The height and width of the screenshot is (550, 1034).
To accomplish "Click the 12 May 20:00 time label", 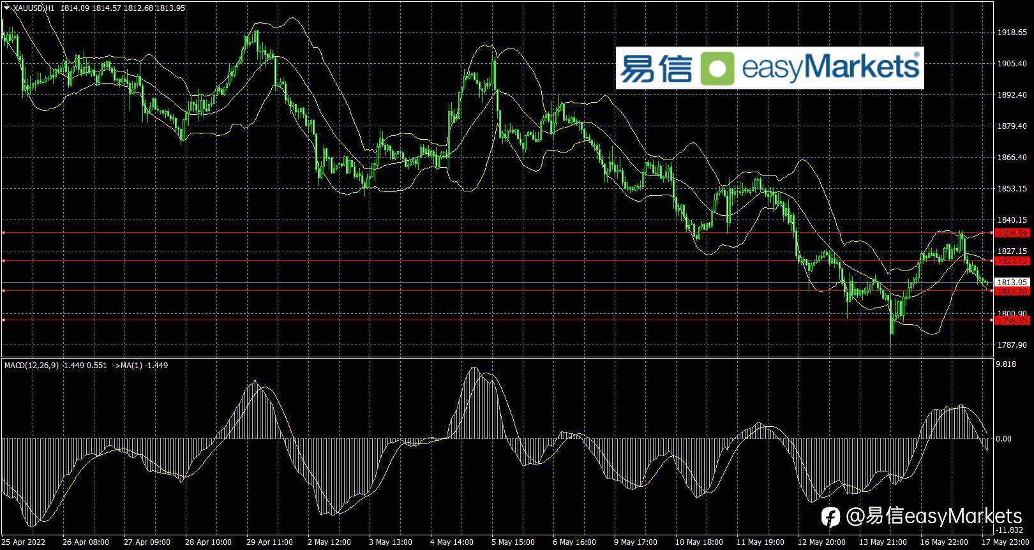I will 821,542.
